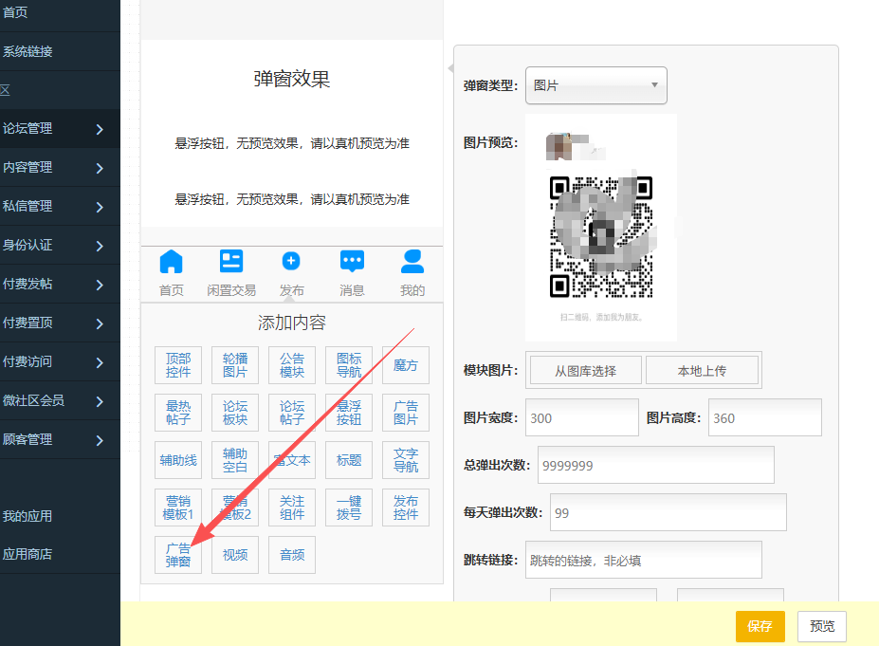Click the 消息 chat bubble icon
The width and height of the screenshot is (879, 646).
coord(352,262)
